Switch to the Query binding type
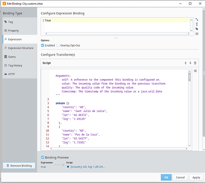Viewport: 205px width, 183px height. click(20, 57)
